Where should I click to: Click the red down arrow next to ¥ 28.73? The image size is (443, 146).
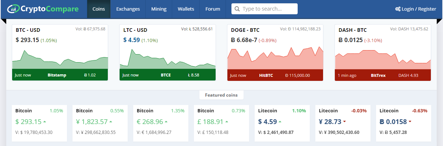[x=344, y=121]
